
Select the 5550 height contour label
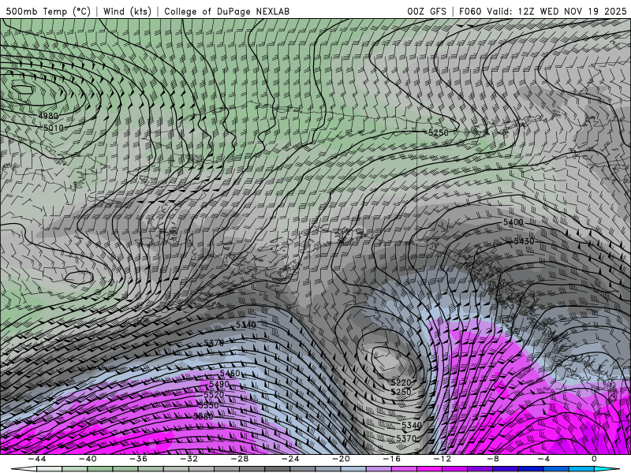coord(208,405)
